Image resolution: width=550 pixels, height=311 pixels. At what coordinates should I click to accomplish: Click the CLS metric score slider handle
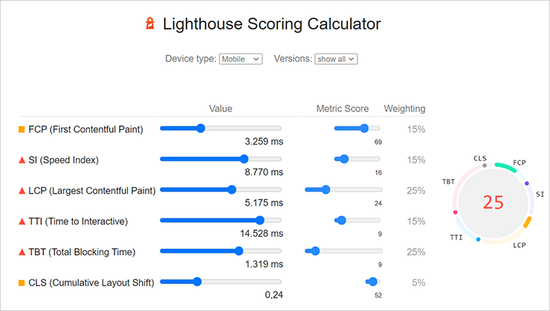(x=373, y=281)
